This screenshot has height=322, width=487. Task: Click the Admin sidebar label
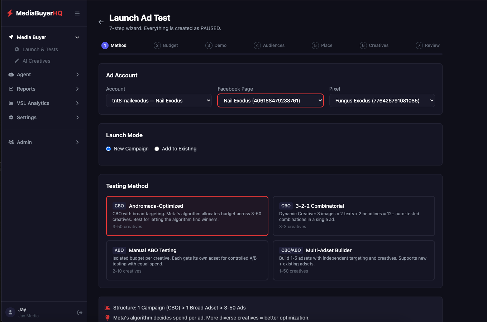point(24,142)
